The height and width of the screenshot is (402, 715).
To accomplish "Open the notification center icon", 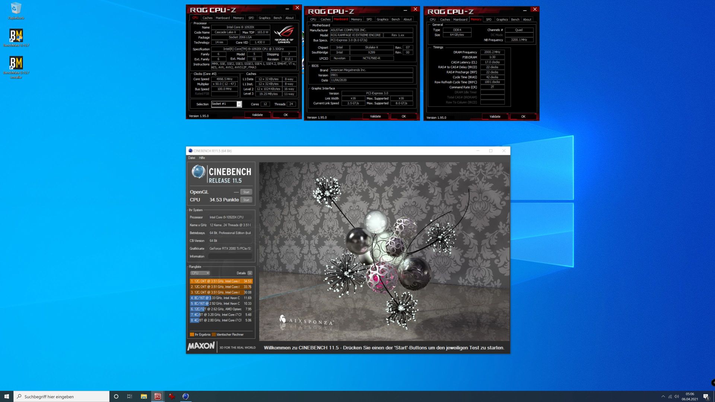I will [706, 396].
